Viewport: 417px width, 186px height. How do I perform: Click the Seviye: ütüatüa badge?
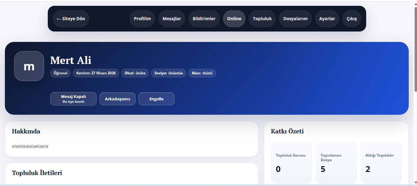[x=168, y=73]
